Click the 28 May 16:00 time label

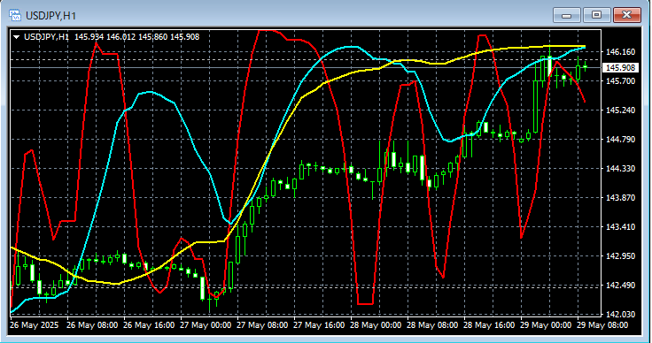pyautogui.click(x=489, y=324)
